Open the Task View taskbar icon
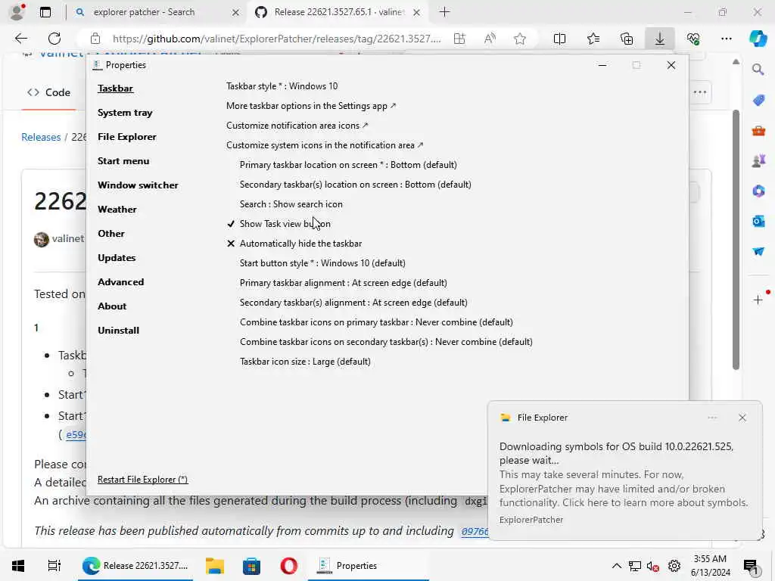The height and width of the screenshot is (581, 775). pos(54,566)
